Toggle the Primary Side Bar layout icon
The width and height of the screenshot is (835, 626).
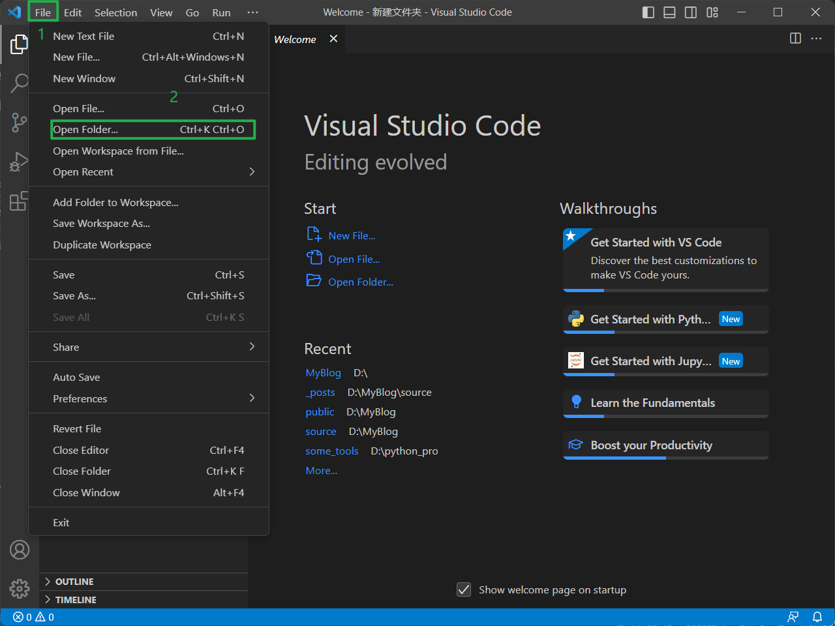coord(648,12)
